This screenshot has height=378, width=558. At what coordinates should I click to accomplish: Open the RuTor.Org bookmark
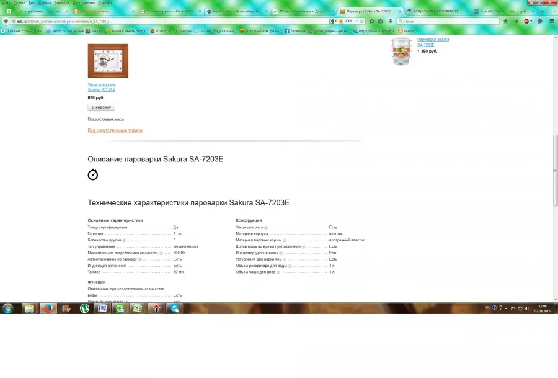pyautogui.click(x=172, y=31)
